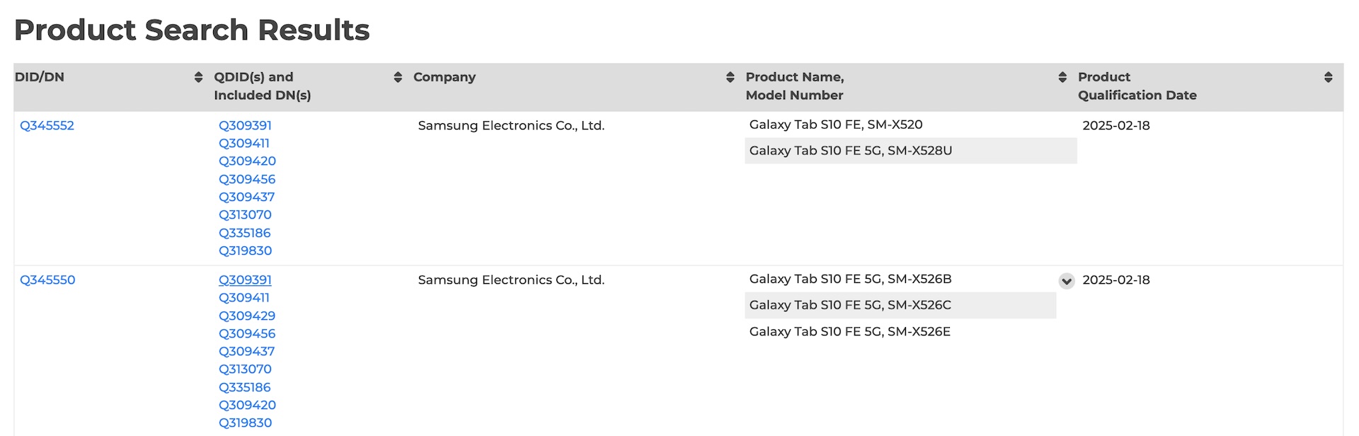Sort results by Company using arrows
Image resolution: width=1359 pixels, height=436 pixels.
(x=730, y=77)
